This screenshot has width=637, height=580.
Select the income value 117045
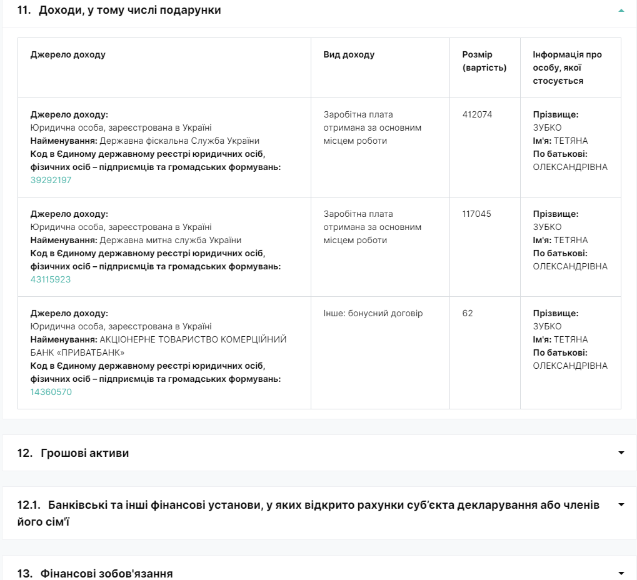click(x=476, y=214)
